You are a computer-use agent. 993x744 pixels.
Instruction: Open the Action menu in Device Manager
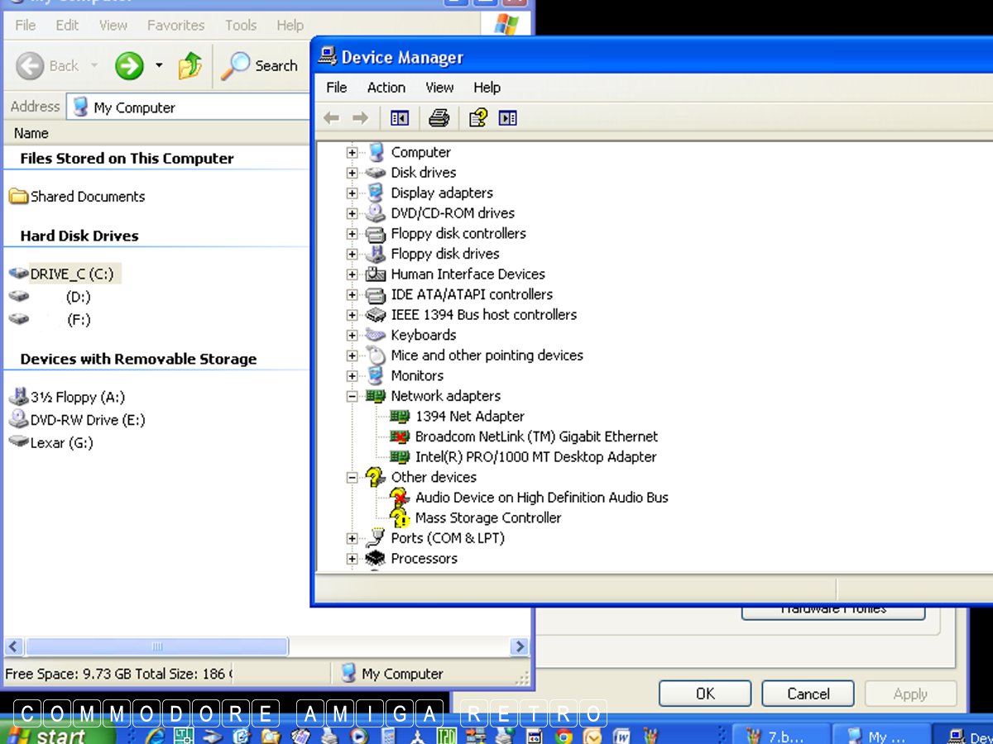pos(386,88)
